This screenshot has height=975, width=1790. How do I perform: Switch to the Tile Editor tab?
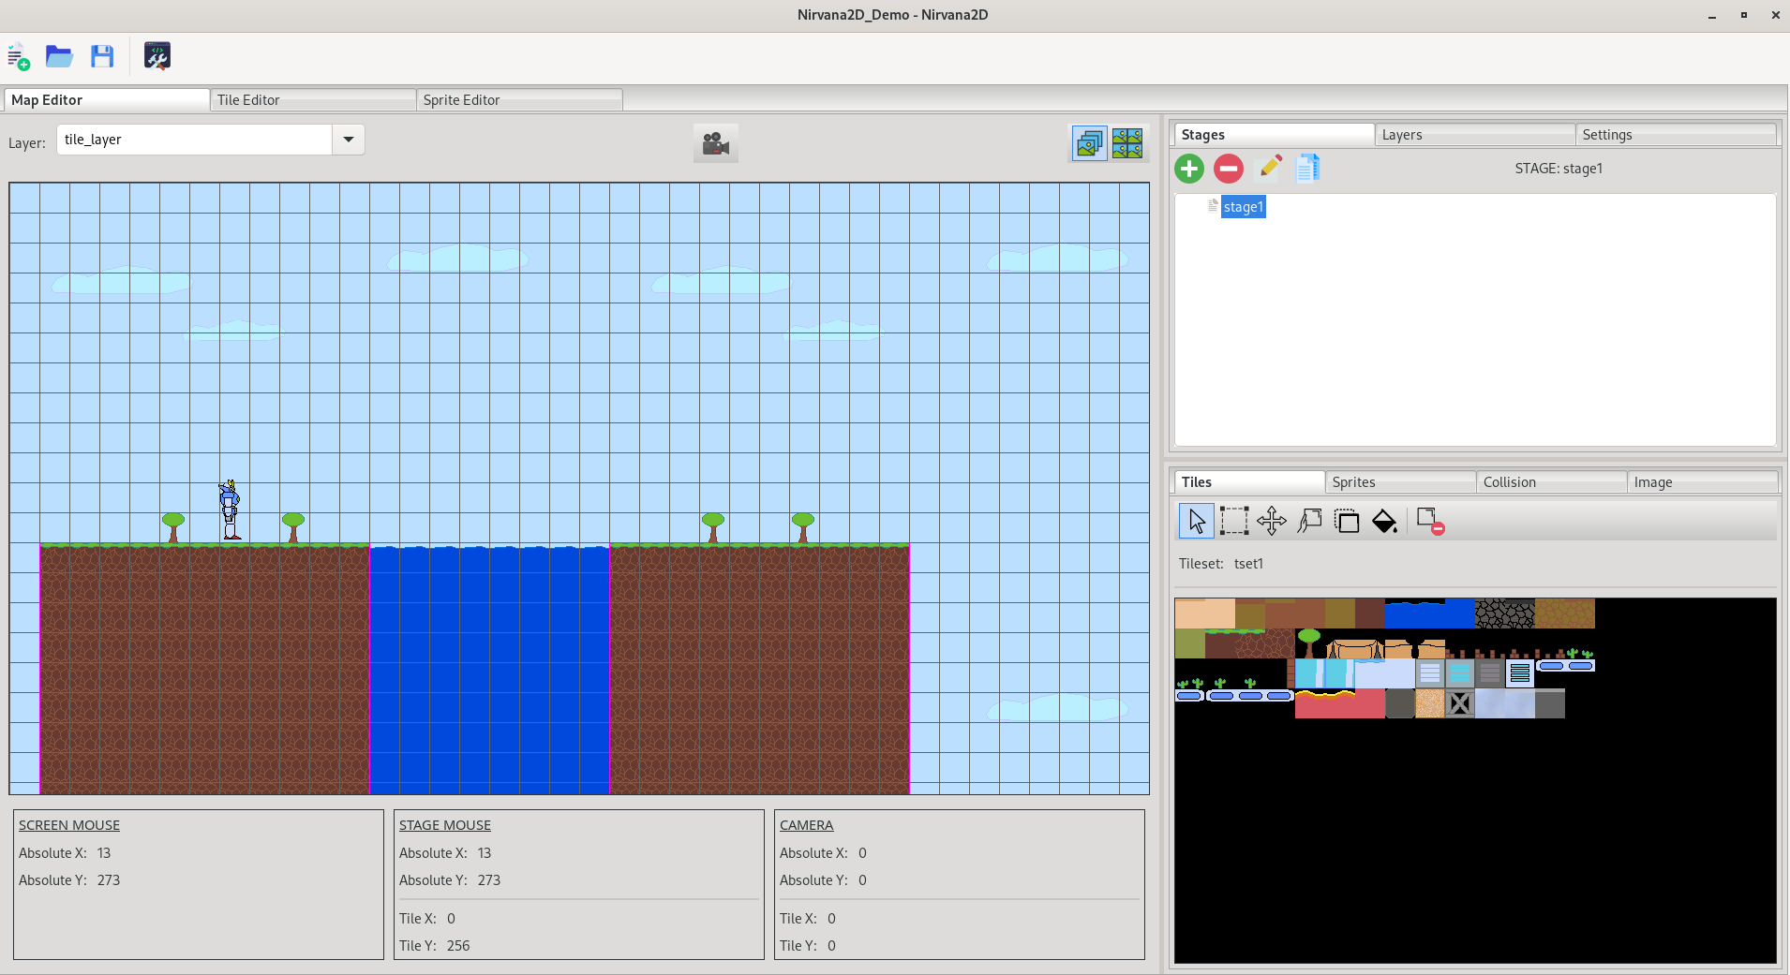(x=313, y=100)
